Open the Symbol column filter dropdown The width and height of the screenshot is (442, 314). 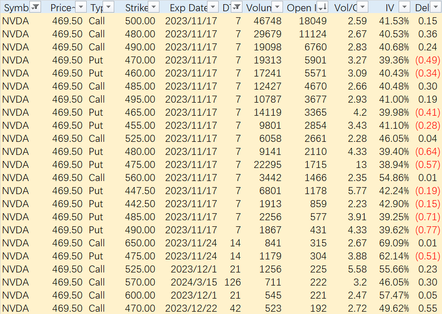[35, 7]
